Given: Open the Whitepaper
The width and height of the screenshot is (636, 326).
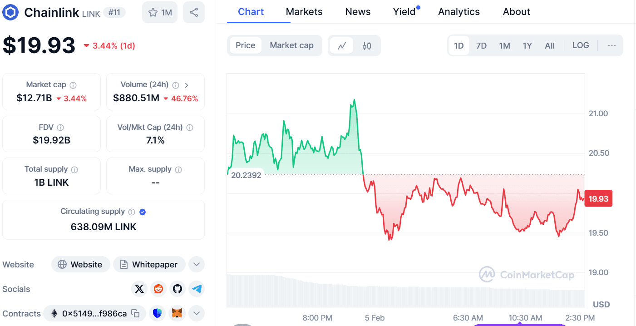Looking at the screenshot, I should point(149,264).
